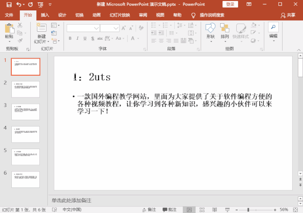
Task: Apply numbered list icon
Action: point(165,25)
